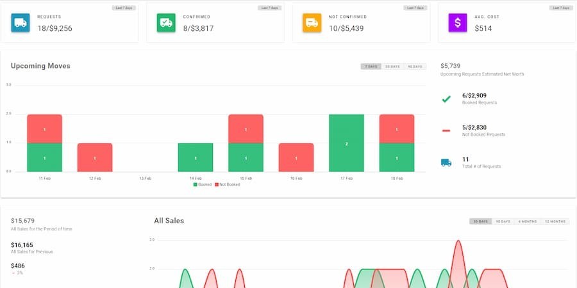Toggle the Not Booked legend item
Viewport: 577px width, 288px height.
pyautogui.click(x=228, y=184)
